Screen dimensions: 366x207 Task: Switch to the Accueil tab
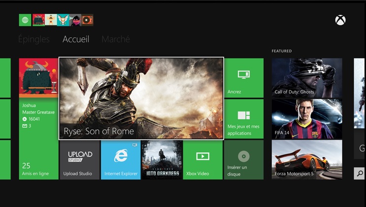pos(76,39)
